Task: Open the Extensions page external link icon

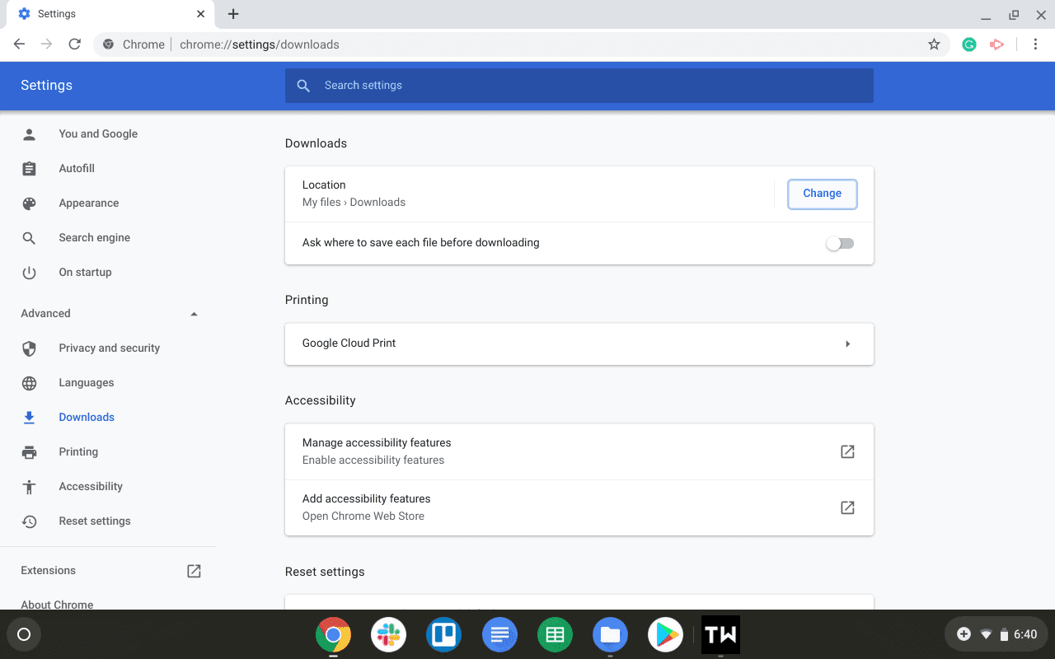Action: pos(193,570)
